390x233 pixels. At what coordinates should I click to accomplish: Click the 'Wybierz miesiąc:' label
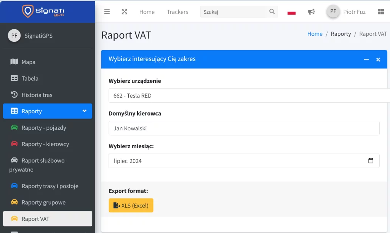131,146
